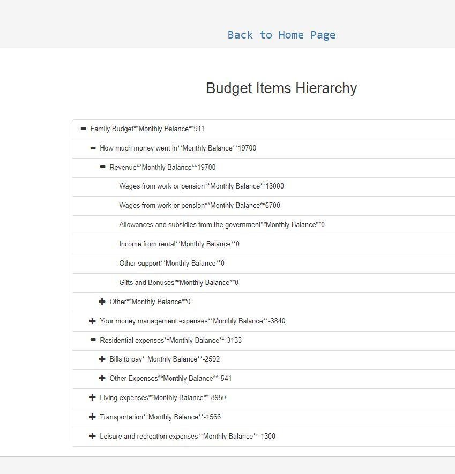This screenshot has width=455, height=474.
Task: Collapse the Revenue node
Action: 102,167
